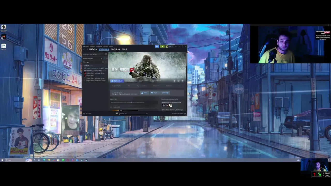
Task: Toggle the ready-to-play filter icon
Action: [107, 59]
